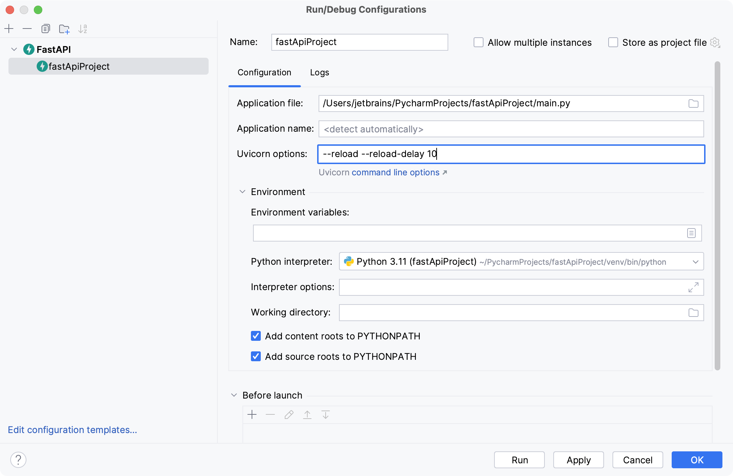Viewport: 733px width, 476px height.
Task: Browse for the Application file
Action: coord(693,104)
